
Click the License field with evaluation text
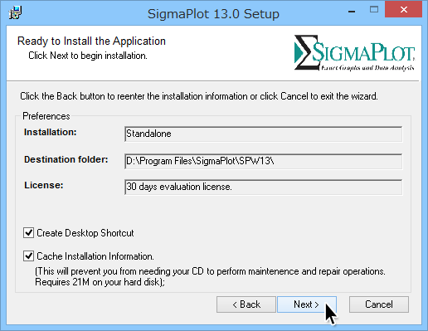(x=263, y=187)
